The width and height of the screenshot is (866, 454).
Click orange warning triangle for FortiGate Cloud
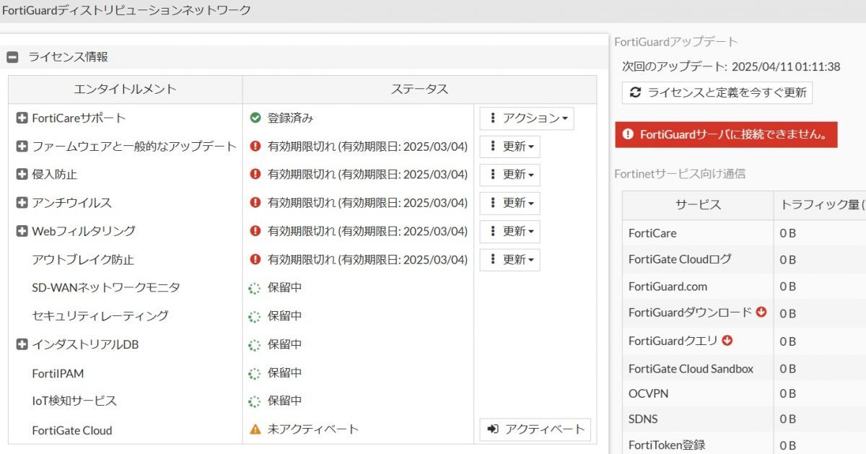(x=255, y=429)
